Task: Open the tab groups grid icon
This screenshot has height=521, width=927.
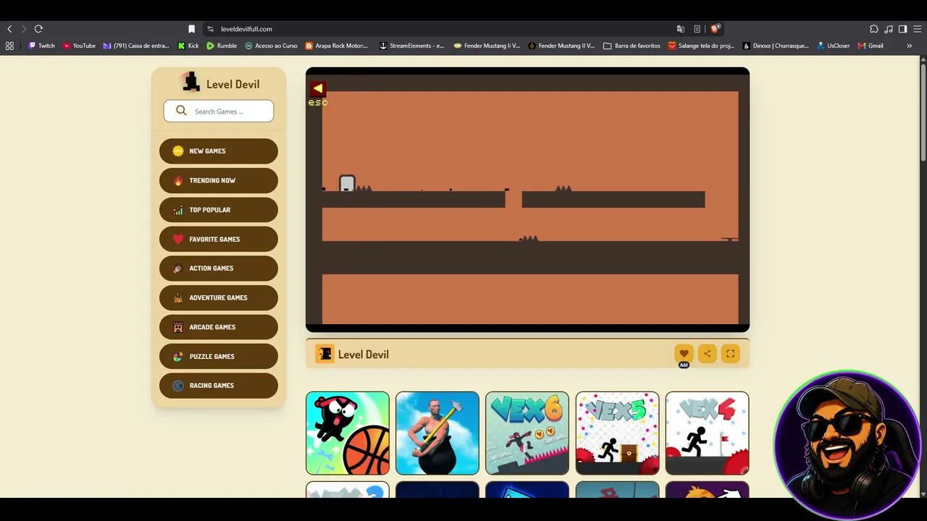Action: 9,46
